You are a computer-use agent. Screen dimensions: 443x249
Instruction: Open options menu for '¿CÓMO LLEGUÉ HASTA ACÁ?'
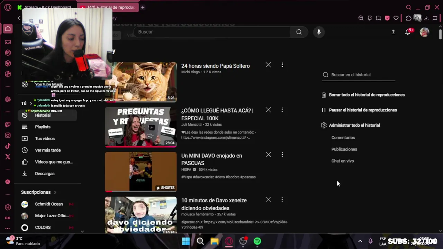[282, 110]
